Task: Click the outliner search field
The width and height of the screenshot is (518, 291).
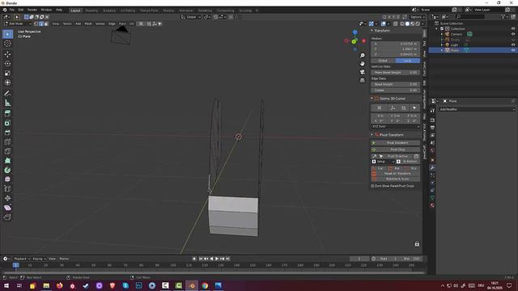Action: 469,16
